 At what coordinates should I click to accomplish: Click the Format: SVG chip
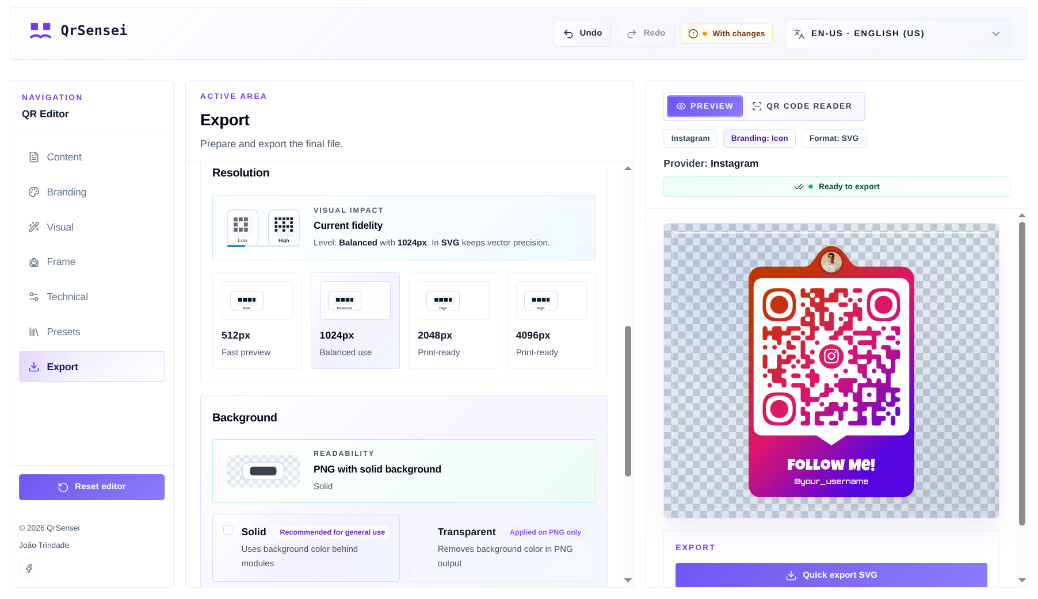tap(834, 139)
